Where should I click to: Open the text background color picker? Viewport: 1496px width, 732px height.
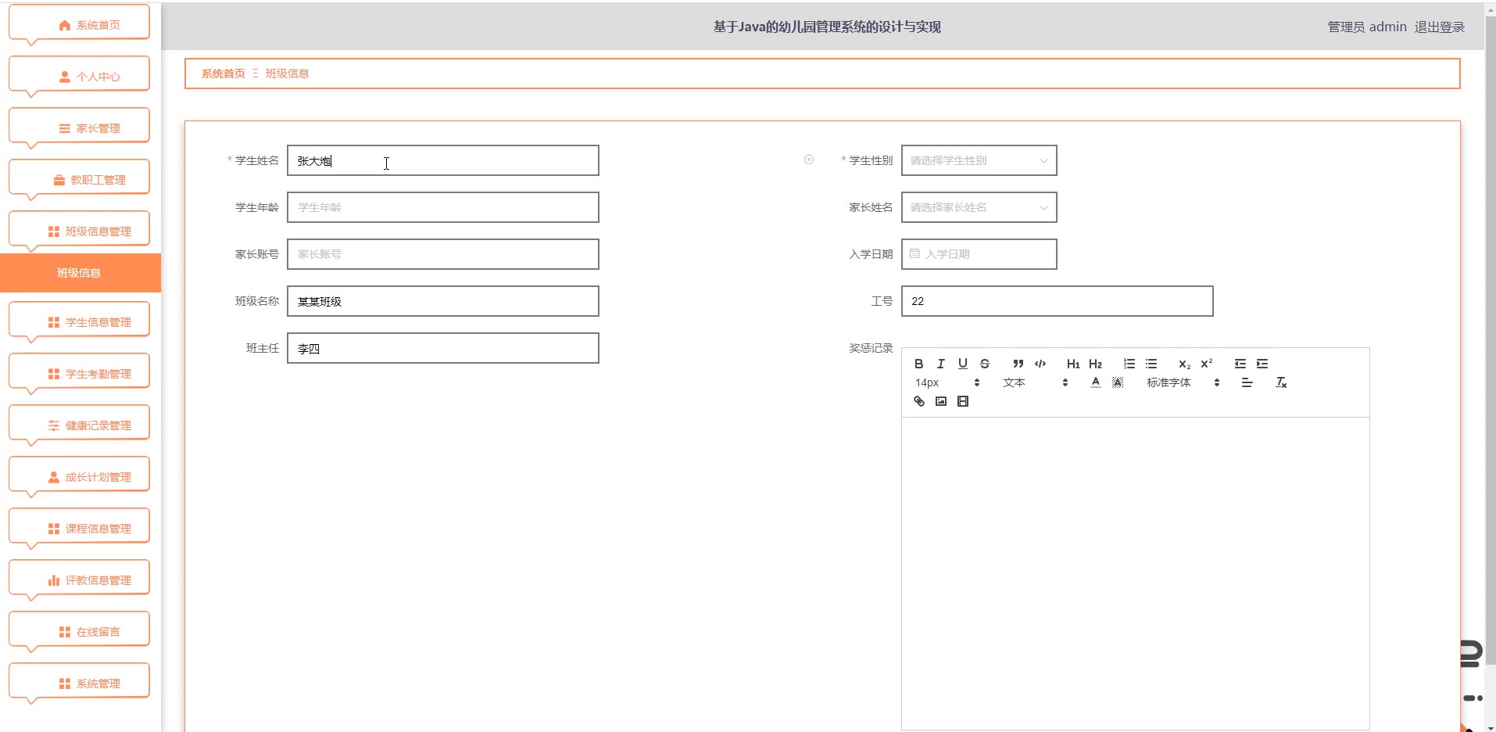(1118, 382)
